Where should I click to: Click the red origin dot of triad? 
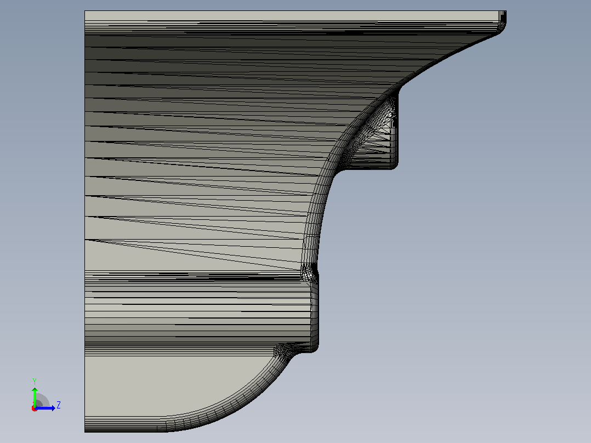pyautogui.click(x=35, y=408)
